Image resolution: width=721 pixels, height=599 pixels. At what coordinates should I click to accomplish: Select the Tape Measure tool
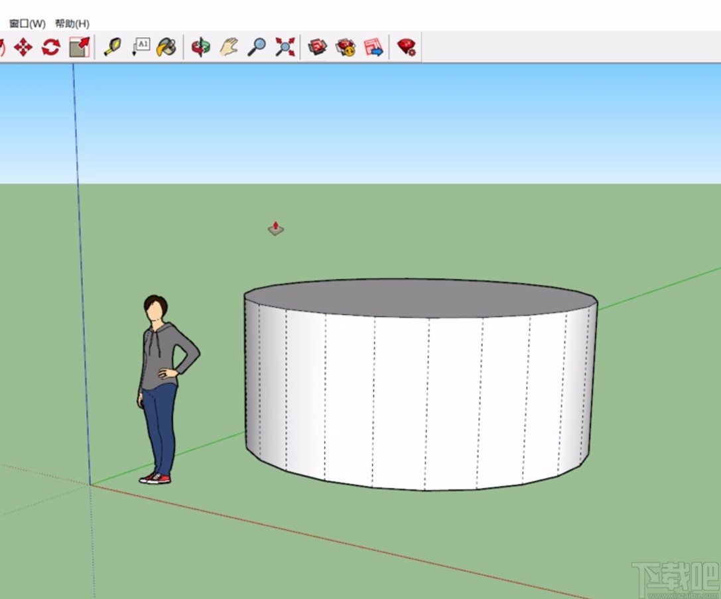coord(112,46)
